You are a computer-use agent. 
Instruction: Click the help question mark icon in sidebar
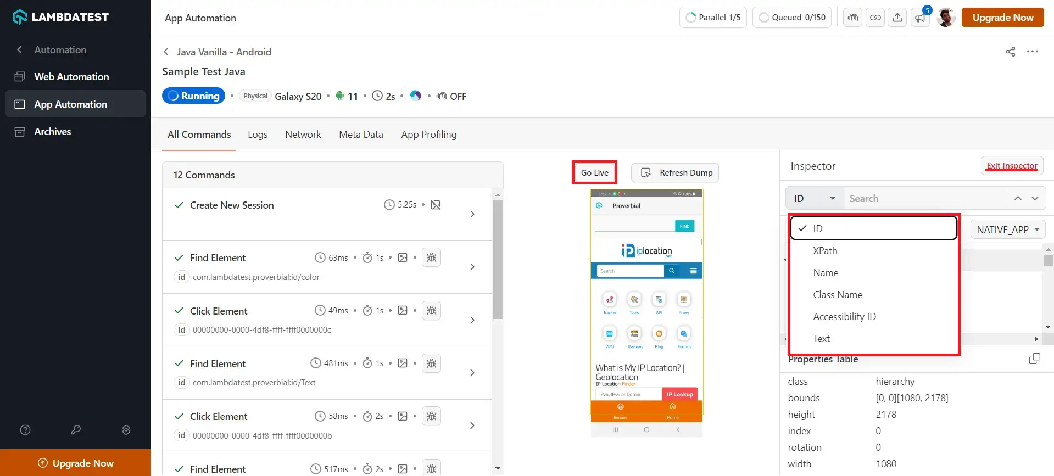pos(25,430)
